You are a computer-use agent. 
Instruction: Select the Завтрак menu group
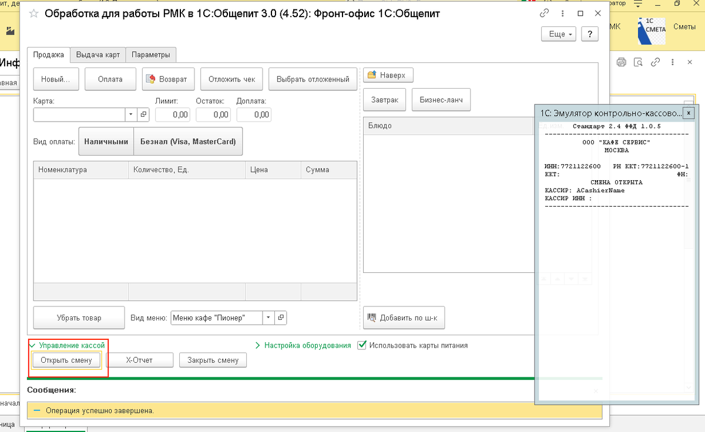[x=385, y=100]
